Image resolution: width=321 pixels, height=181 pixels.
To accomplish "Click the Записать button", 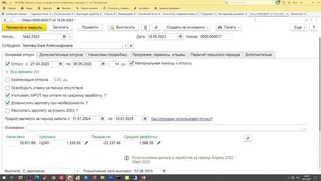I will coord(60,27).
